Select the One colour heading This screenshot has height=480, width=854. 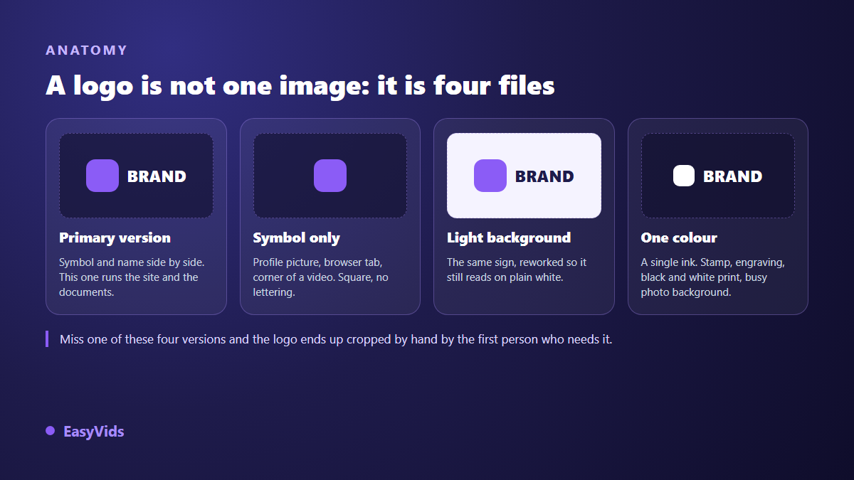click(679, 238)
